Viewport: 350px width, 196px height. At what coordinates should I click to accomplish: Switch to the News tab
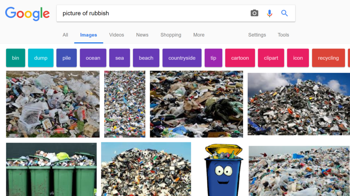click(142, 35)
